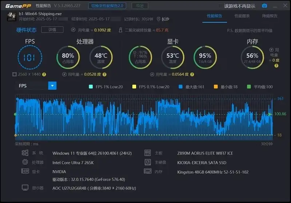This screenshot has height=203, width=291.
Task: Click the 导出 export button
Action: 140,6
